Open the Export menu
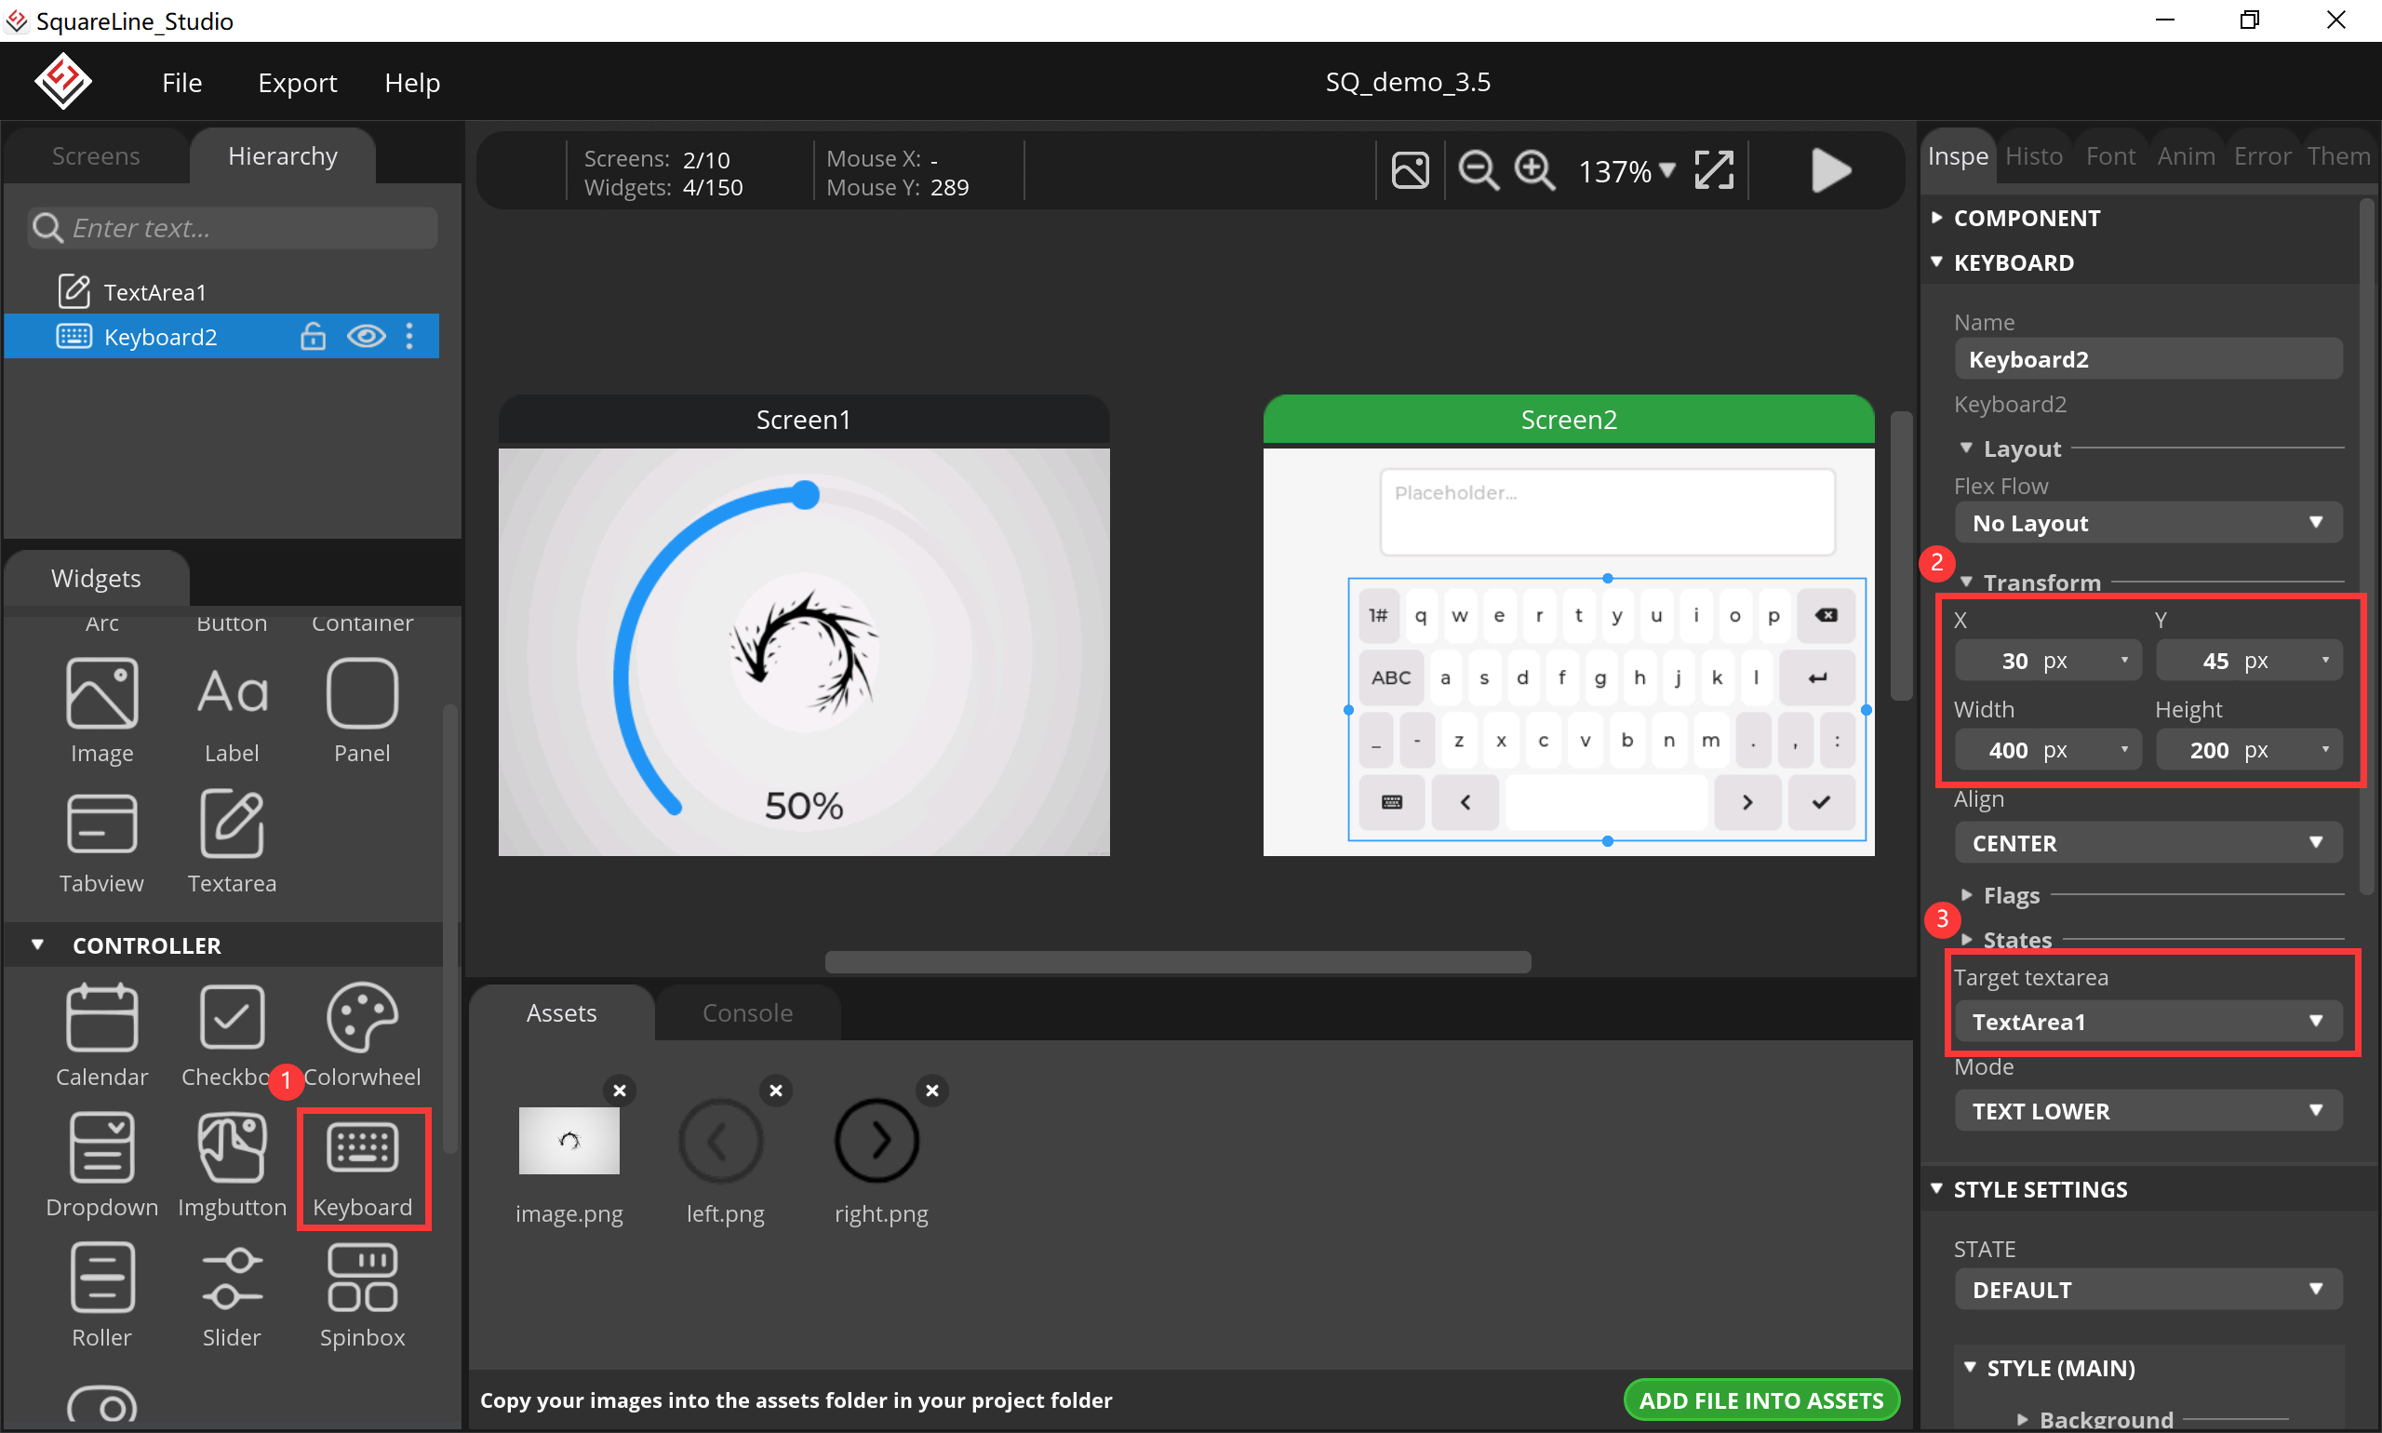2382x1433 pixels. (298, 82)
